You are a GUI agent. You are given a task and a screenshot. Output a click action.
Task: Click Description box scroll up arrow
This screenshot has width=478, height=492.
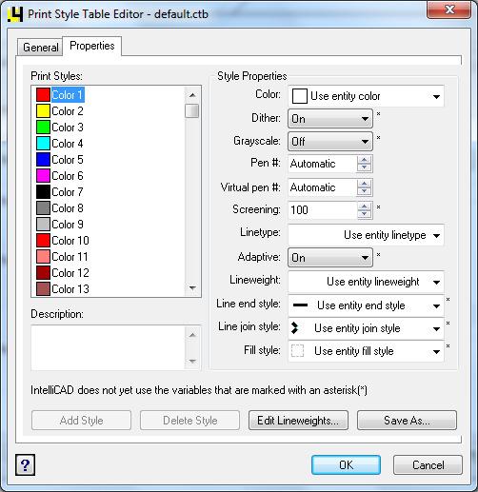pos(192,335)
